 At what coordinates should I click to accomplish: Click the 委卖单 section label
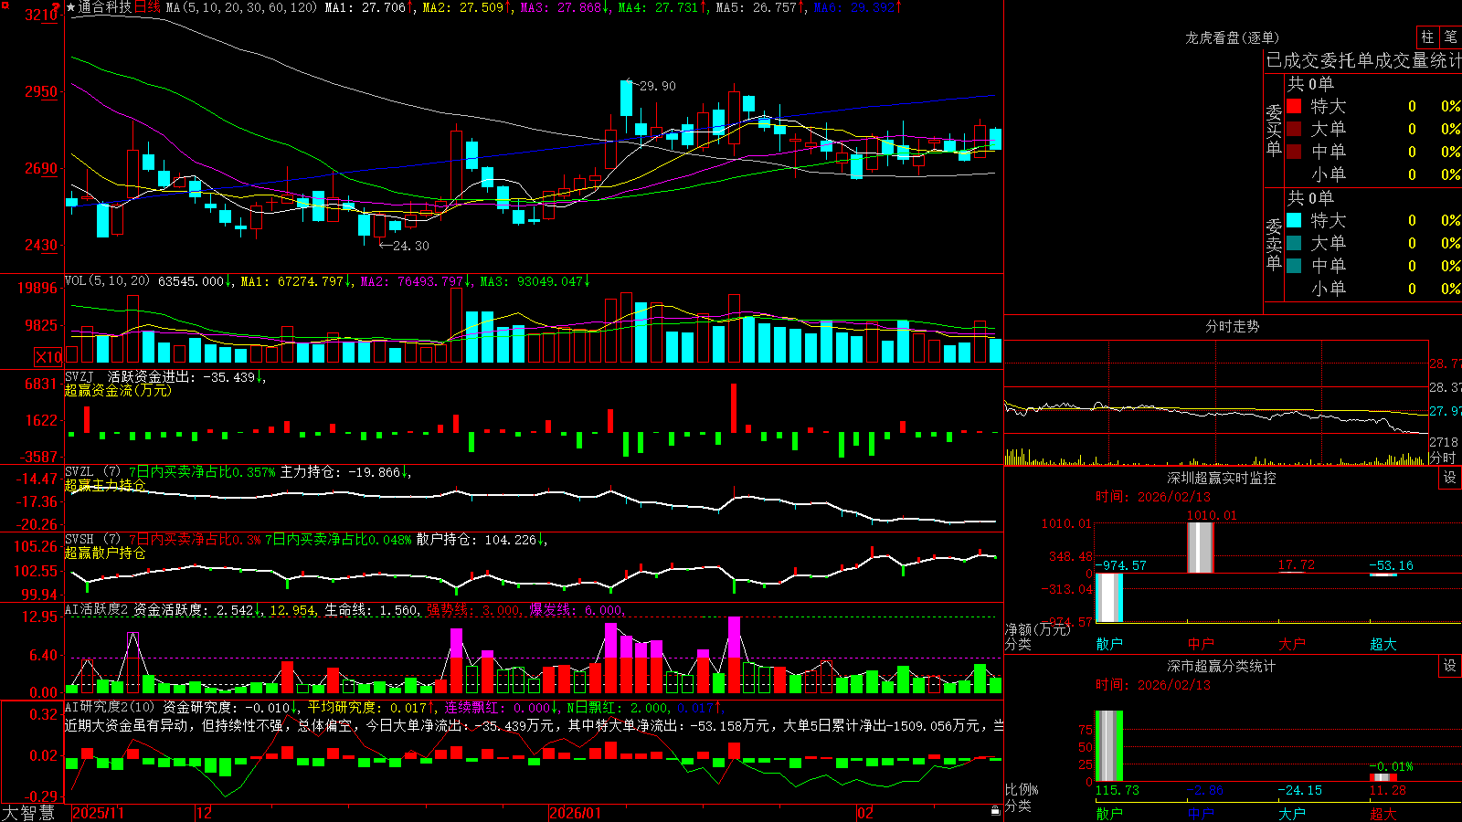tap(1274, 244)
